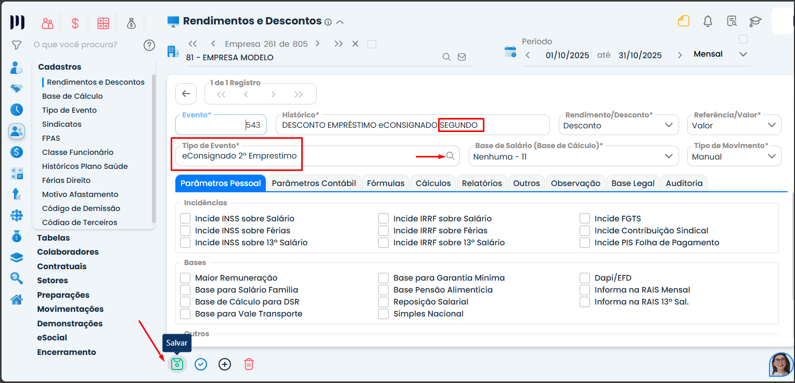Click the magnifier in Tipo de Evento field
The image size is (795, 383).
(450, 156)
